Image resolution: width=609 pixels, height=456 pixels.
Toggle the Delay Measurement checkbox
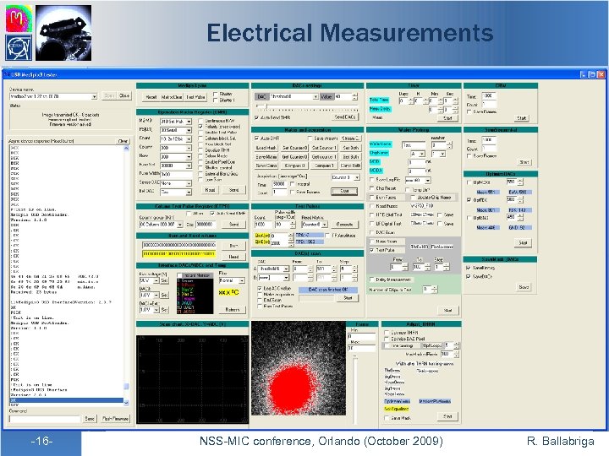(372, 280)
